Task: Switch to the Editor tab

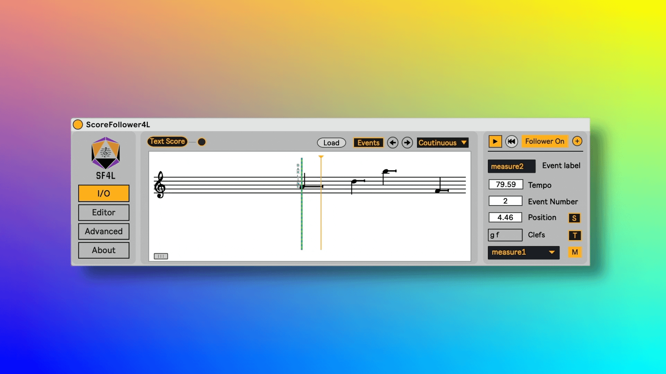Action: click(104, 212)
